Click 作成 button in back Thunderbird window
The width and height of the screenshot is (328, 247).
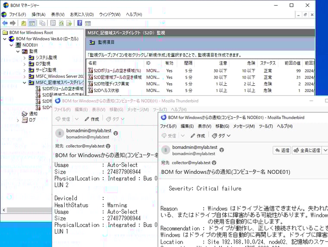click(x=91, y=119)
